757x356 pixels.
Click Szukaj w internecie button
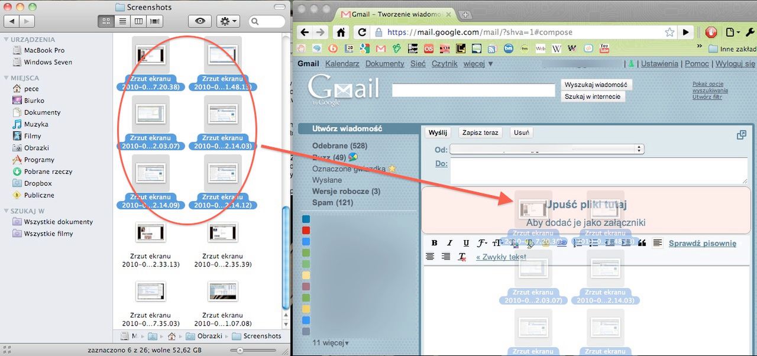point(592,96)
